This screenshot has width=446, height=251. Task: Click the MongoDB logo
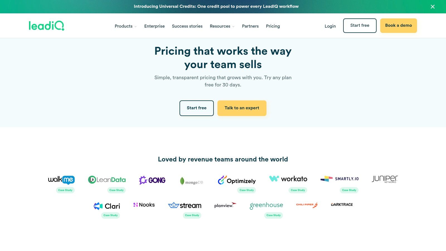click(x=192, y=181)
